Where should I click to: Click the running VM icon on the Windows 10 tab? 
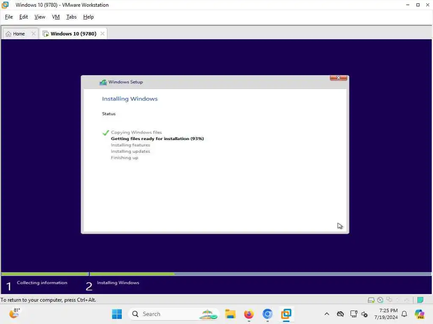coord(46,34)
